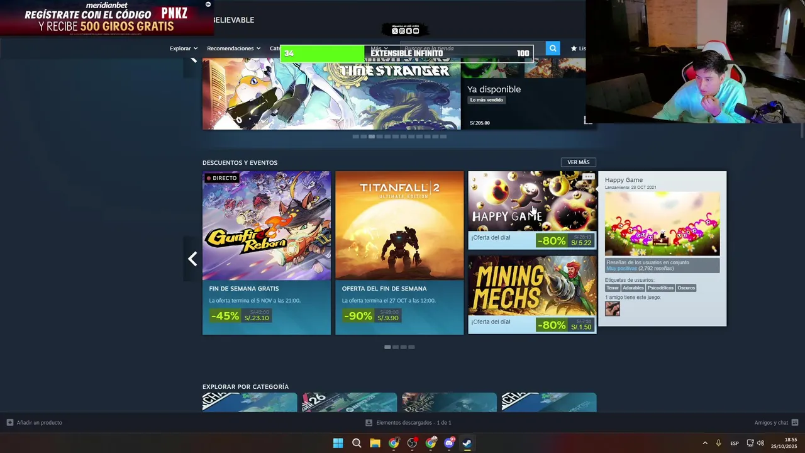Viewport: 805px width, 453px height.
Task: Open the Gunfire Reborn free weekend card
Action: (x=267, y=253)
